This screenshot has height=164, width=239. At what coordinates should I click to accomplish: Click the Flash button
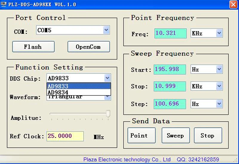[x=33, y=47]
